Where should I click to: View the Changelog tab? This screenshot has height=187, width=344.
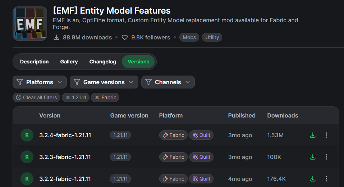102,62
